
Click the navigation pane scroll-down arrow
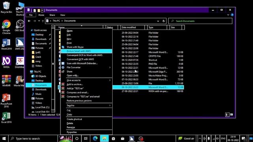(53, 111)
